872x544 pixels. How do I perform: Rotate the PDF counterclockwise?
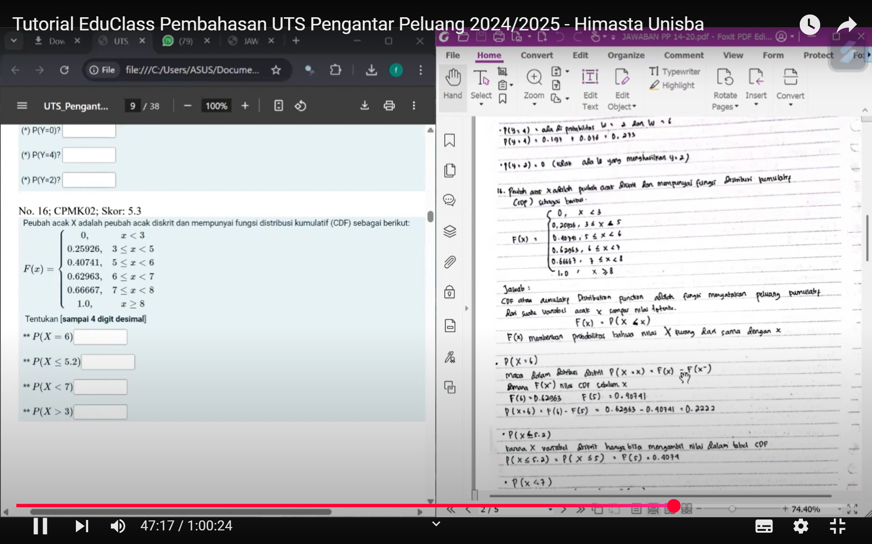point(300,106)
